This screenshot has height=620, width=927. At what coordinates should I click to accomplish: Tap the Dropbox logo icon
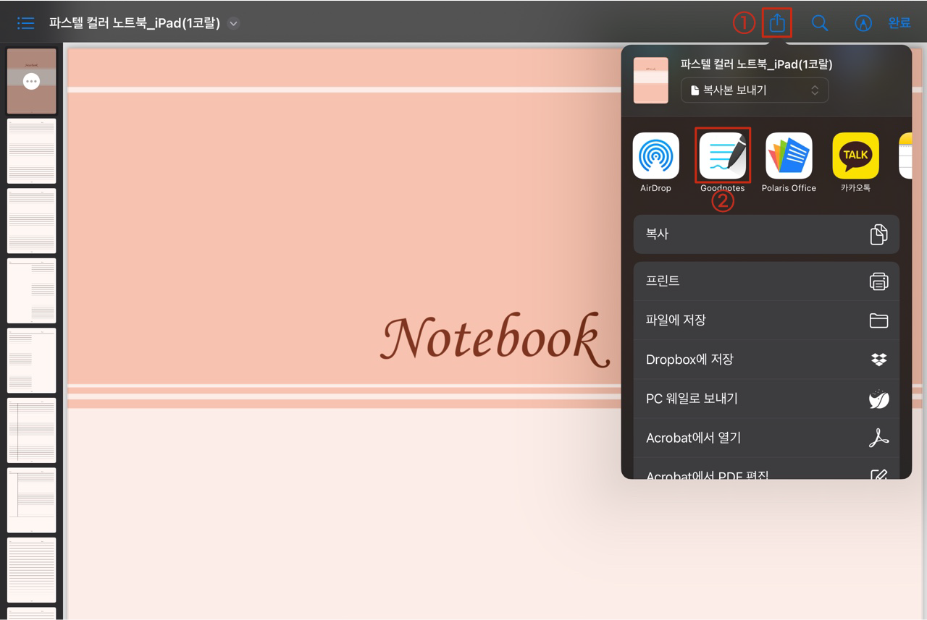[x=878, y=360]
